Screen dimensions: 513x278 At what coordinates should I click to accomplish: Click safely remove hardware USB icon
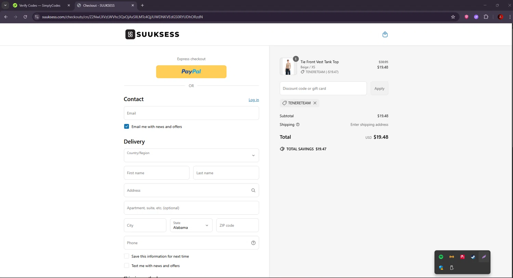pos(452,268)
